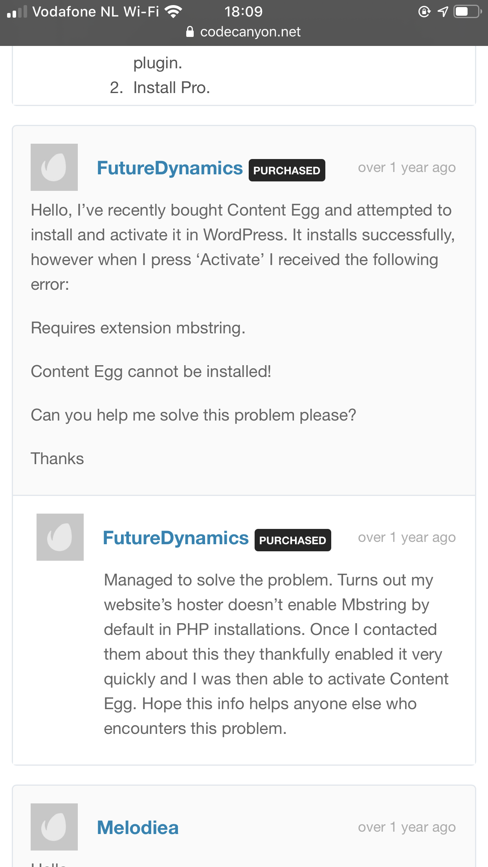Viewport: 488px width, 867px height.
Task: Open FutureDynamics profile from first comment
Action: (170, 168)
